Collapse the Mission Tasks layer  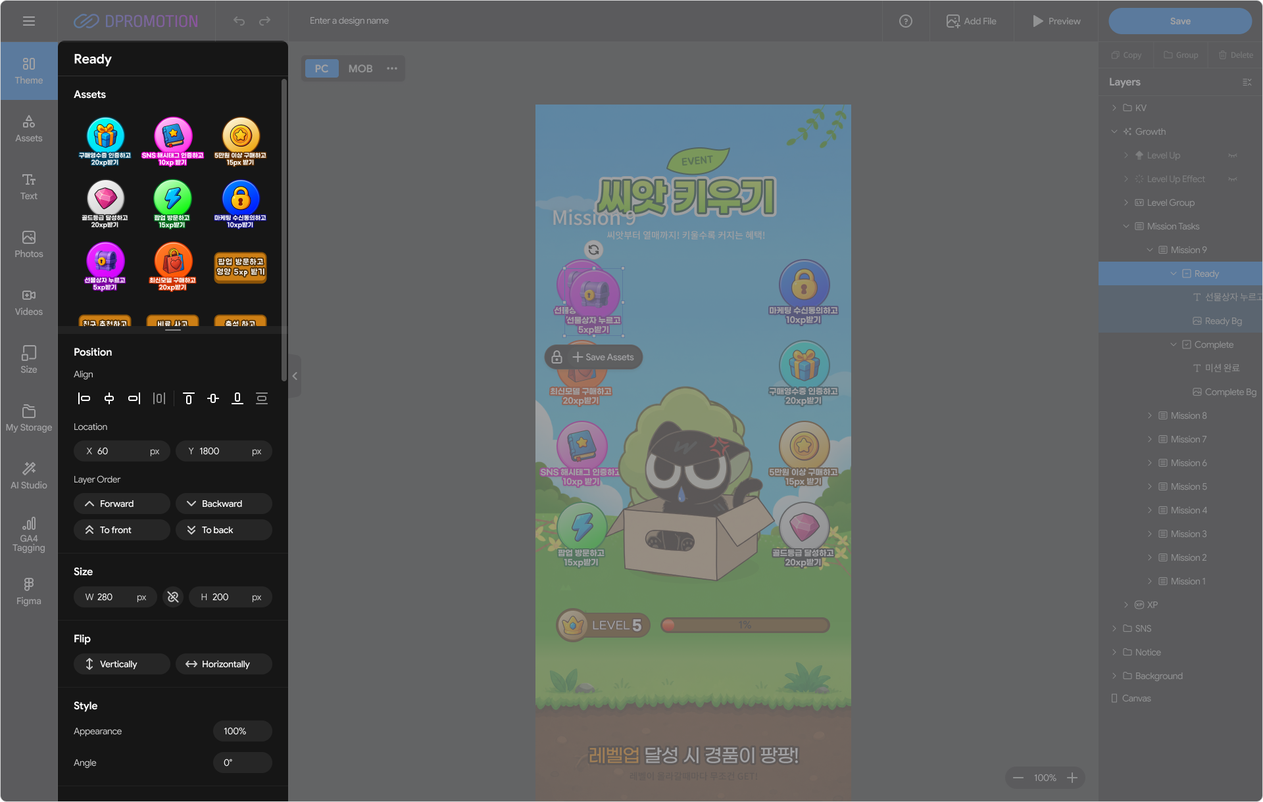[x=1126, y=226]
